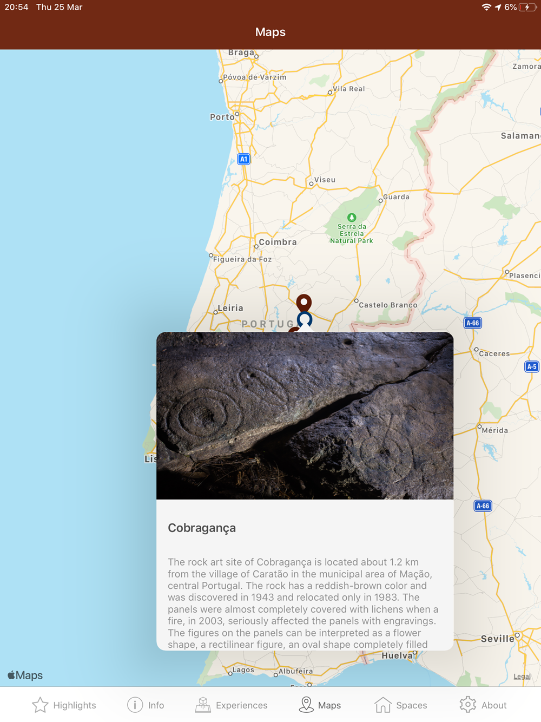Open the Info circle icon

pyautogui.click(x=135, y=705)
